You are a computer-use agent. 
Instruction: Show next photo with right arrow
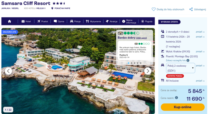pos(148,71)
